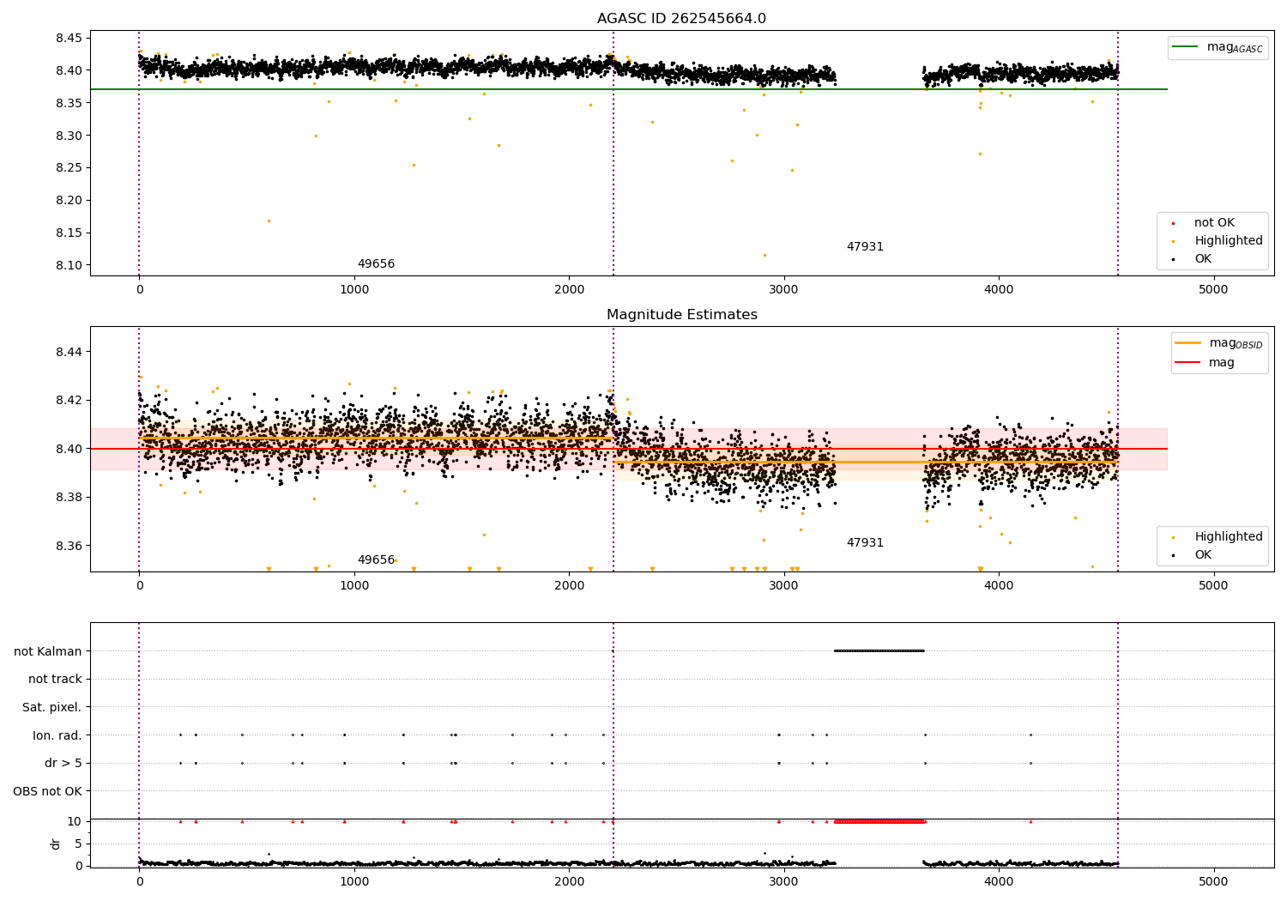Screen dimensions: 1287x901
Task: Click '49656' annotation in Magnitude Estimates plot
Action: coord(376,560)
